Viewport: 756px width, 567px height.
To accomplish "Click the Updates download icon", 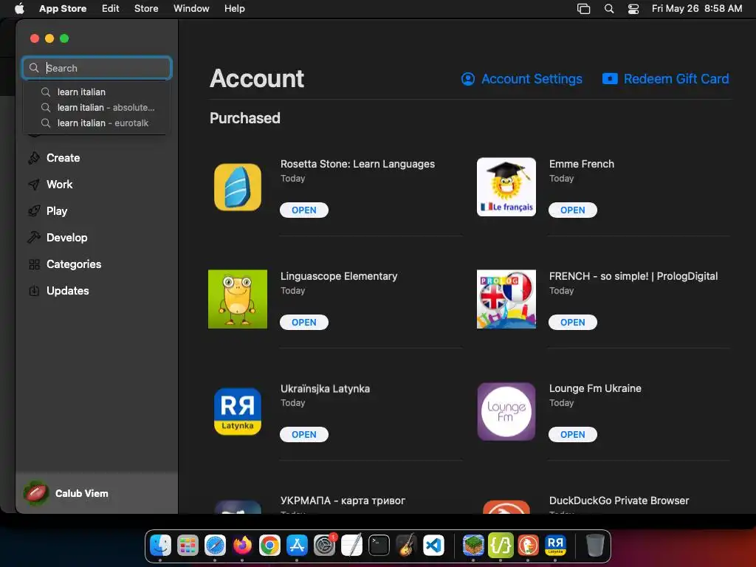I will 34,291.
